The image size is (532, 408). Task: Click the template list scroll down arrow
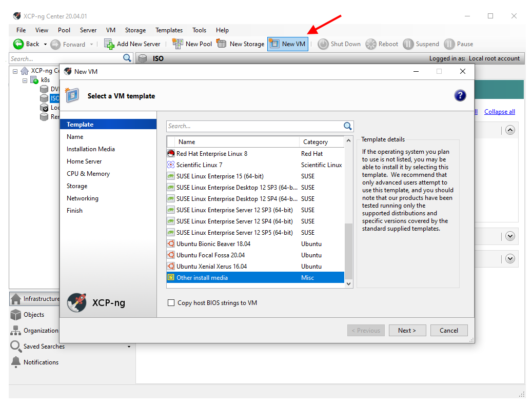(x=349, y=283)
